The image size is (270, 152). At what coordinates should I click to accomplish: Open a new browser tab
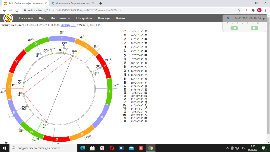(100, 3)
